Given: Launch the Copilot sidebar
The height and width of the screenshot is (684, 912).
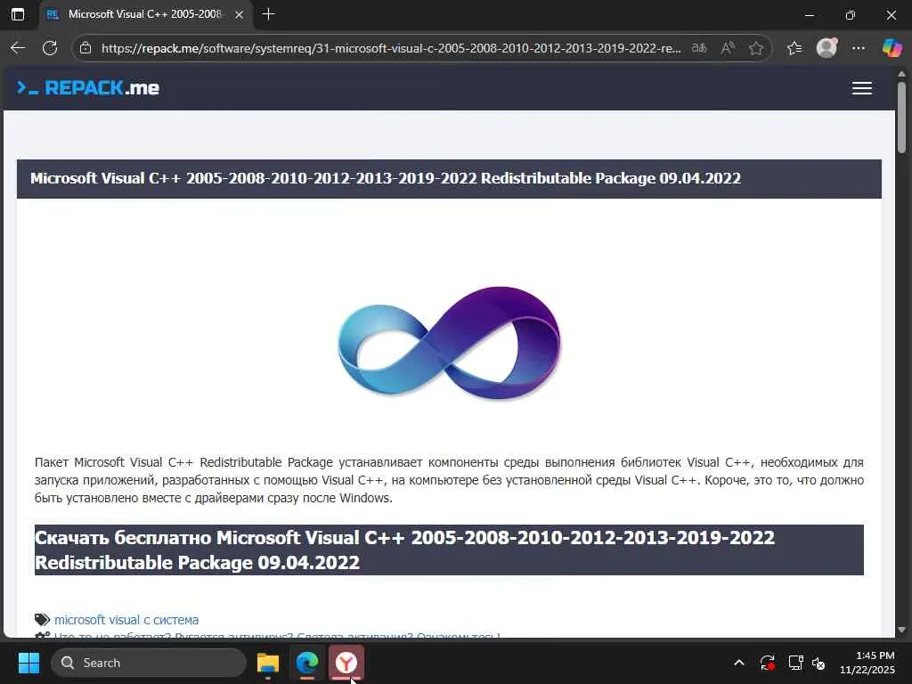Looking at the screenshot, I should pyautogui.click(x=891, y=48).
